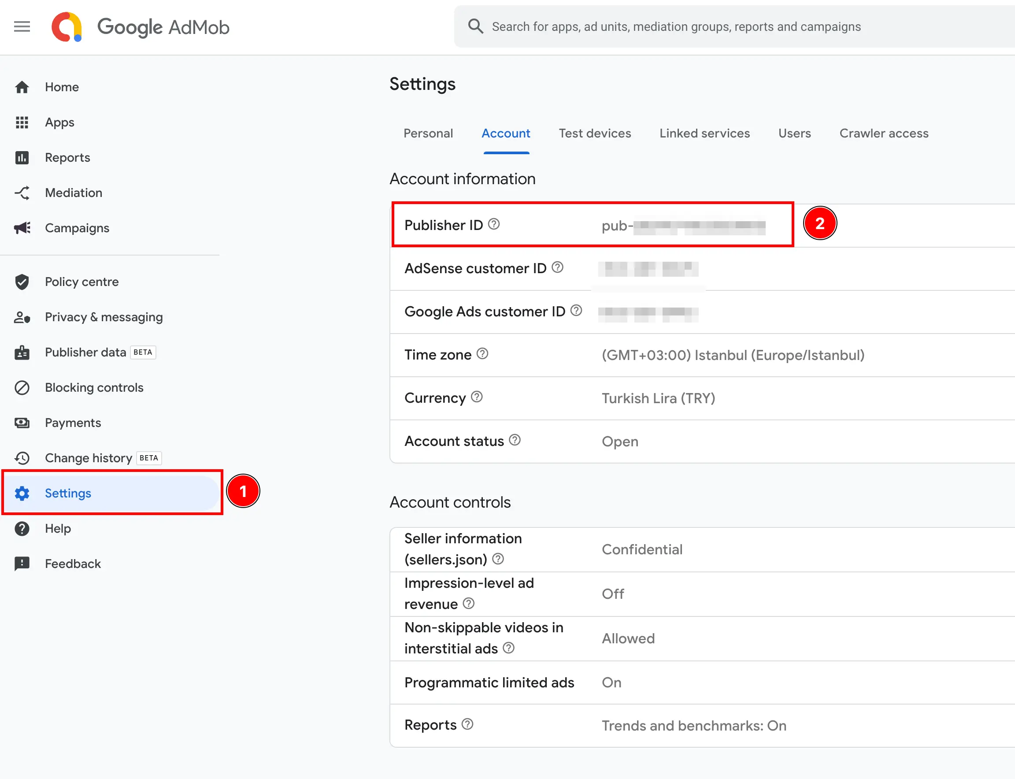The height and width of the screenshot is (779, 1015).
Task: Open Reports label in the sidebar
Action: [x=68, y=158]
